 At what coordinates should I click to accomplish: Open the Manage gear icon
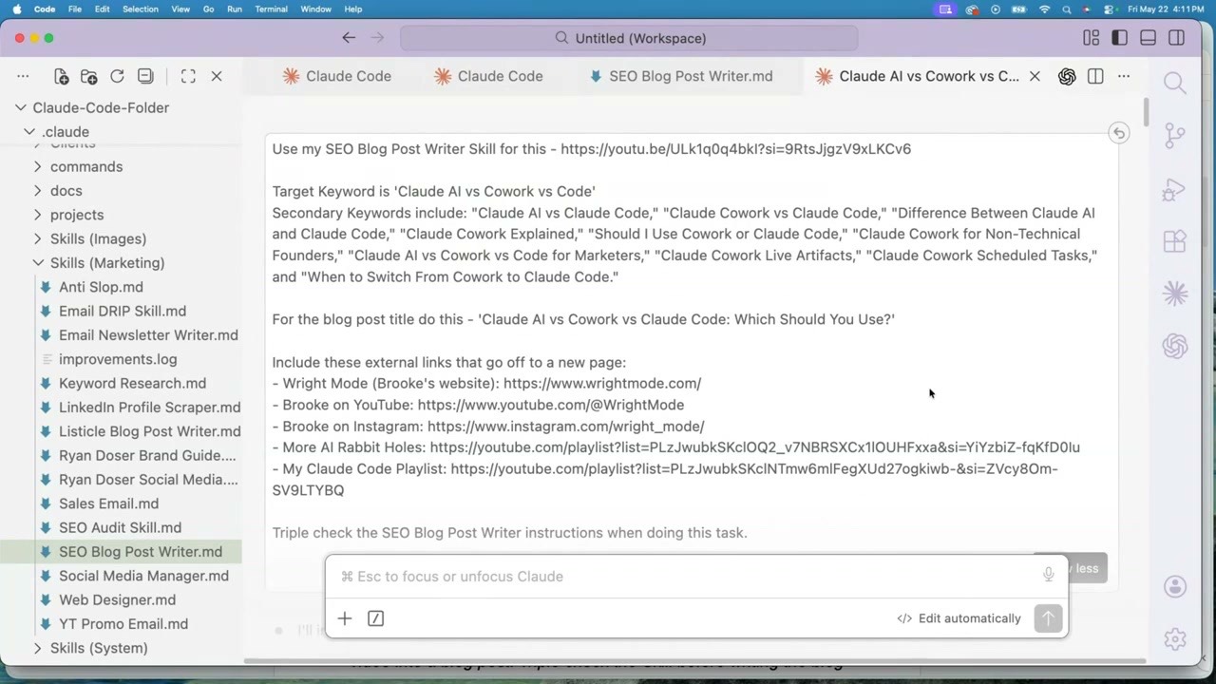tap(1175, 639)
